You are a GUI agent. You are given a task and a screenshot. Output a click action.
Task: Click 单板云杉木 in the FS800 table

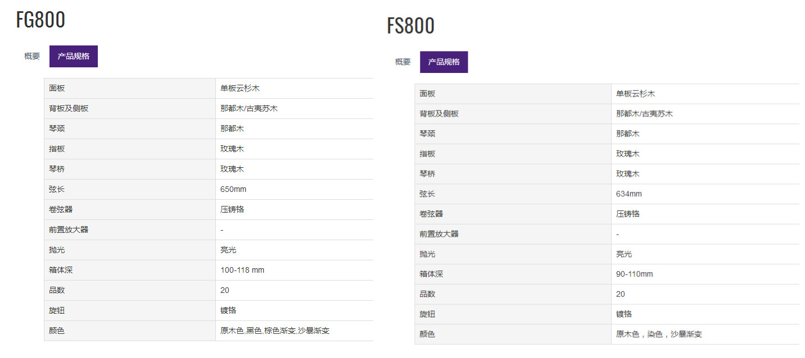coord(636,94)
